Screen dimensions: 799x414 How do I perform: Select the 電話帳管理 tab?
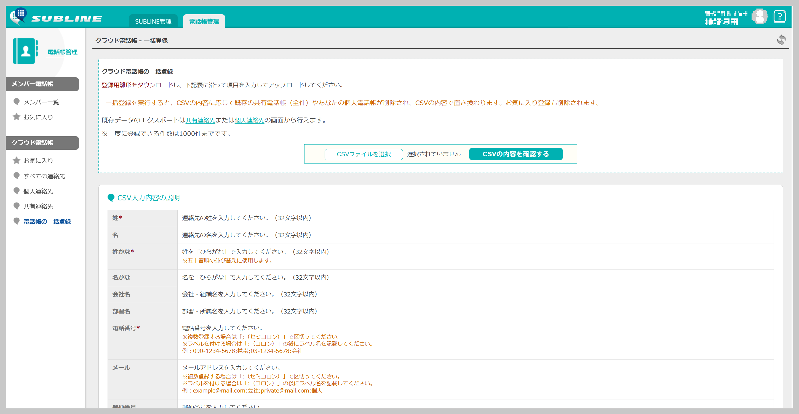(x=204, y=21)
